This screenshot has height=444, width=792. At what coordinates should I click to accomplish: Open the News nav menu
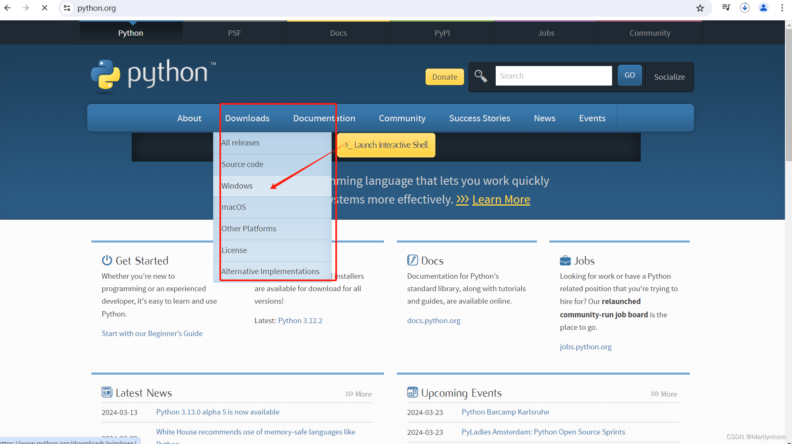pos(544,118)
